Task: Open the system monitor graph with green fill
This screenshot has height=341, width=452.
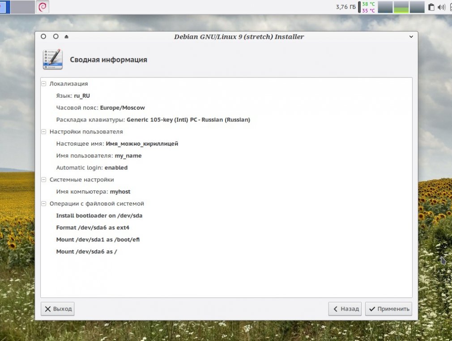Action: point(401,7)
